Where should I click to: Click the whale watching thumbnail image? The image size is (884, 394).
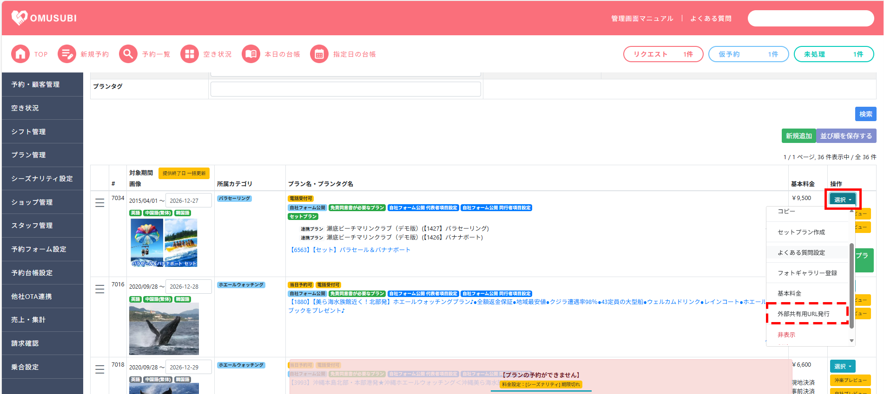coord(164,329)
